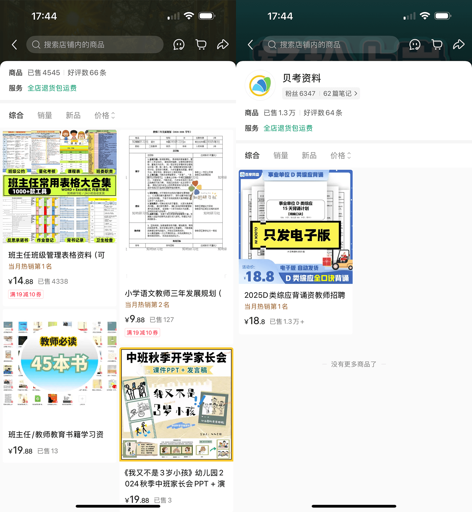The width and height of the screenshot is (472, 512).
Task: Select 综合 sort tab in left screen
Action: (x=16, y=116)
